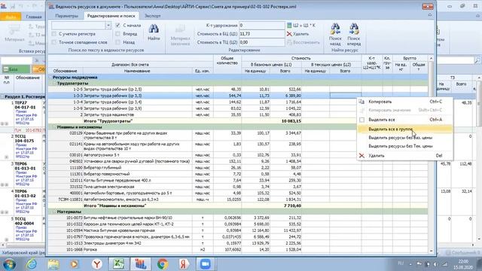
Task: Toggle С начала checkbox
Action: pos(117,25)
